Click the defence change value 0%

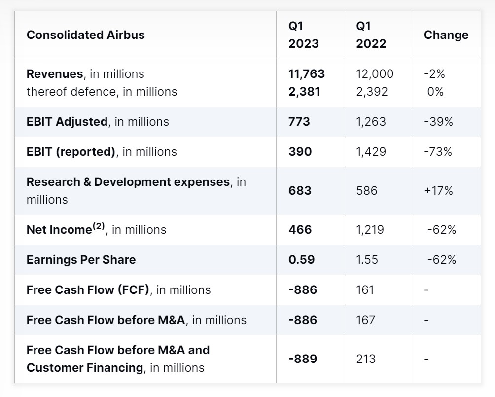pos(435,92)
